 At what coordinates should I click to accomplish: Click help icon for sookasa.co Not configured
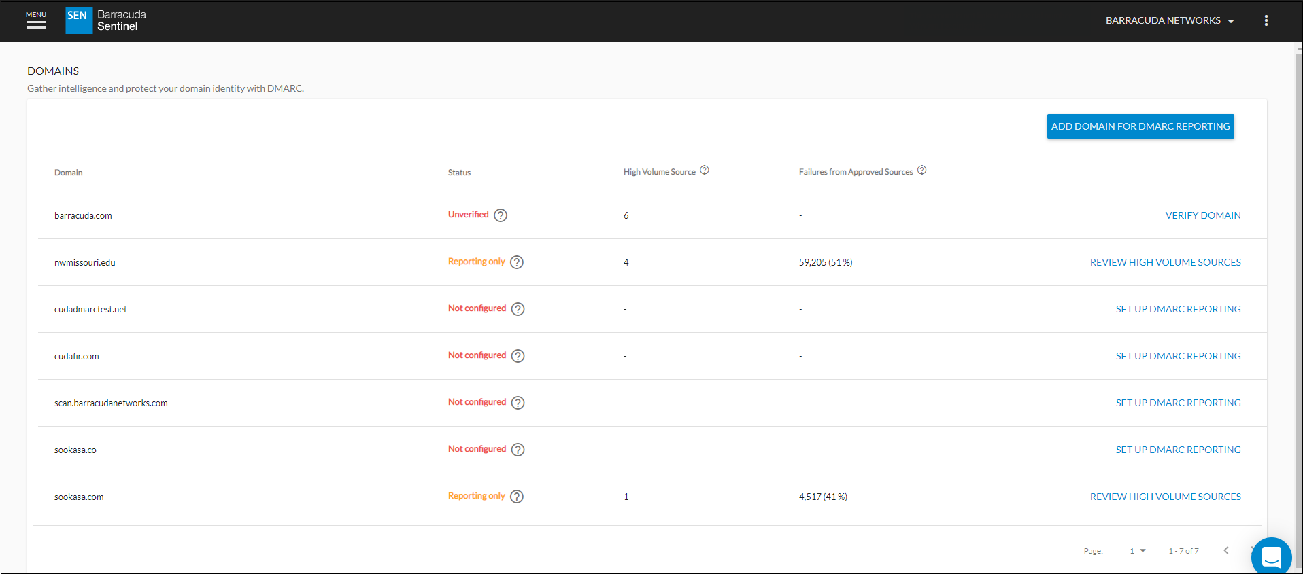(518, 450)
